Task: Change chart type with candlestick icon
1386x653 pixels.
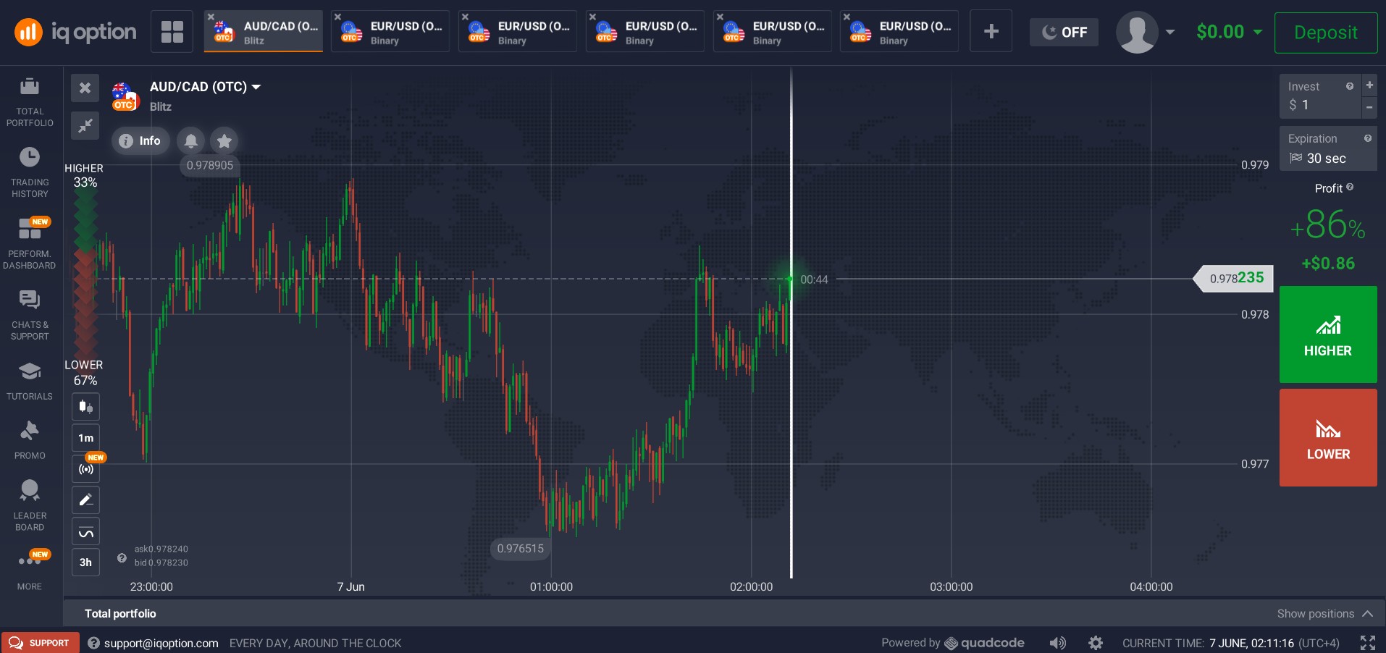Action: pyautogui.click(x=85, y=406)
